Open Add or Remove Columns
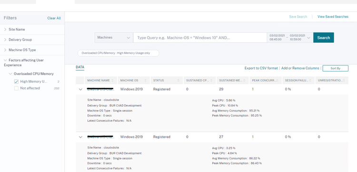Screen dimensions: 357x172 (x=300, y=68)
